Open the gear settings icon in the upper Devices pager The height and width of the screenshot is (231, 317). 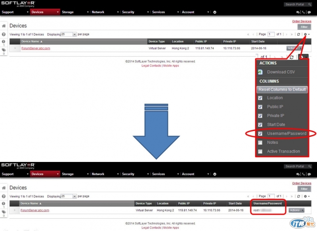click(305, 34)
